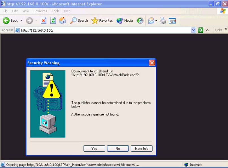Expand the Mail options dropdown arrow

[x=156, y=21]
